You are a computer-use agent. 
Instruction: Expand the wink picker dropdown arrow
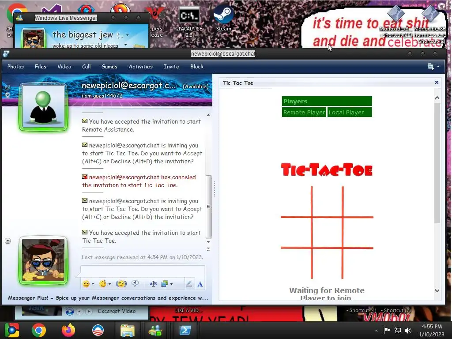tap(109, 284)
